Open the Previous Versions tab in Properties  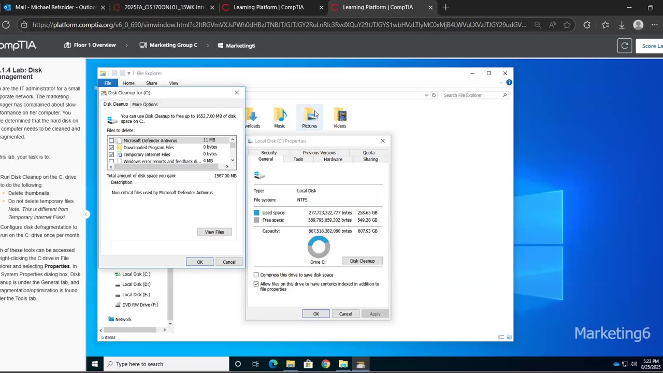pyautogui.click(x=320, y=153)
